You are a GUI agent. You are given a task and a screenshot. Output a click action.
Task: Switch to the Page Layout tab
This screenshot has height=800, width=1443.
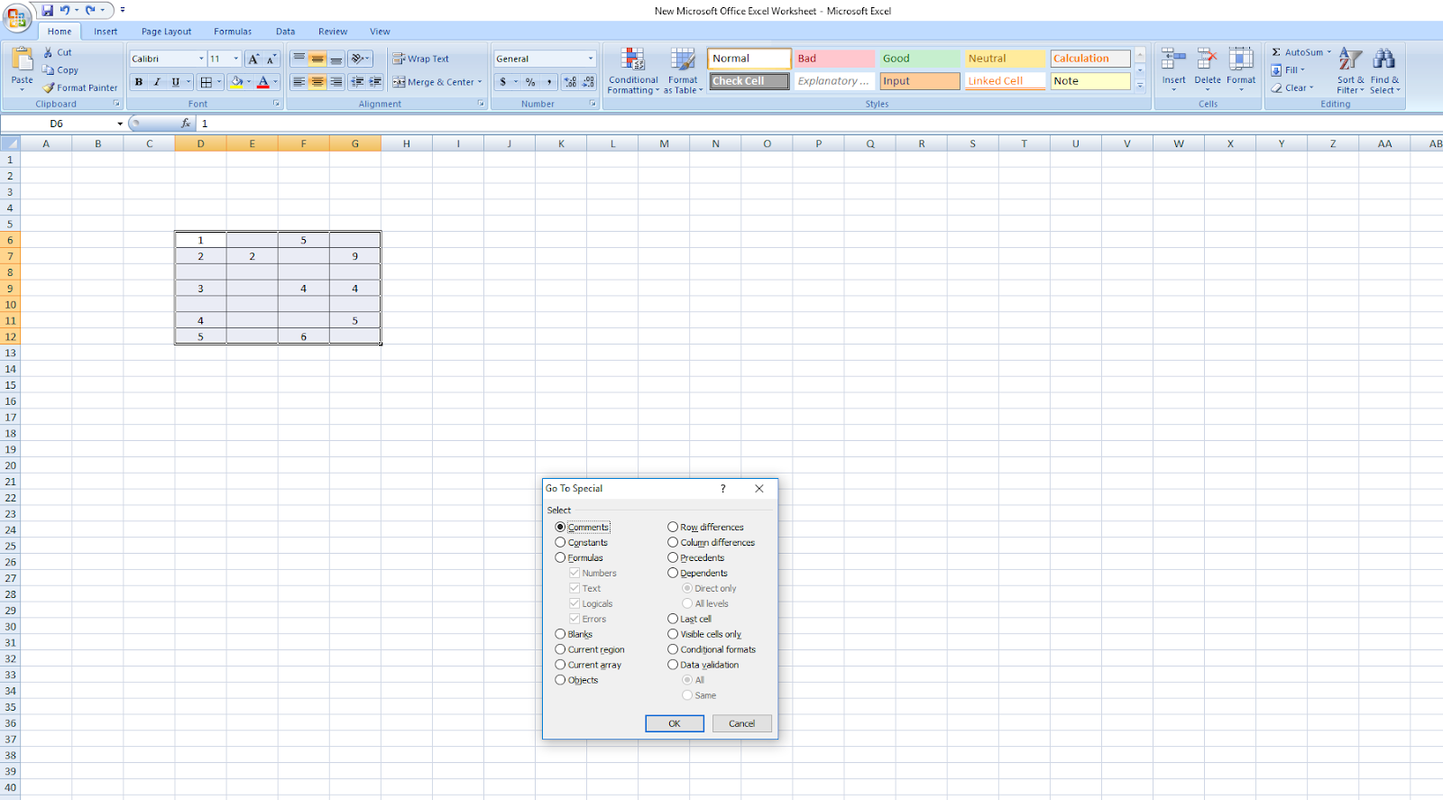pyautogui.click(x=166, y=32)
